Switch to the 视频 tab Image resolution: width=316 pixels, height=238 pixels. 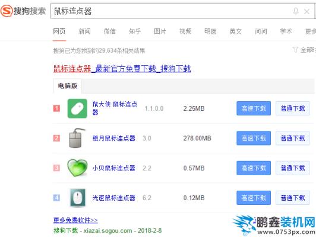[x=185, y=31]
